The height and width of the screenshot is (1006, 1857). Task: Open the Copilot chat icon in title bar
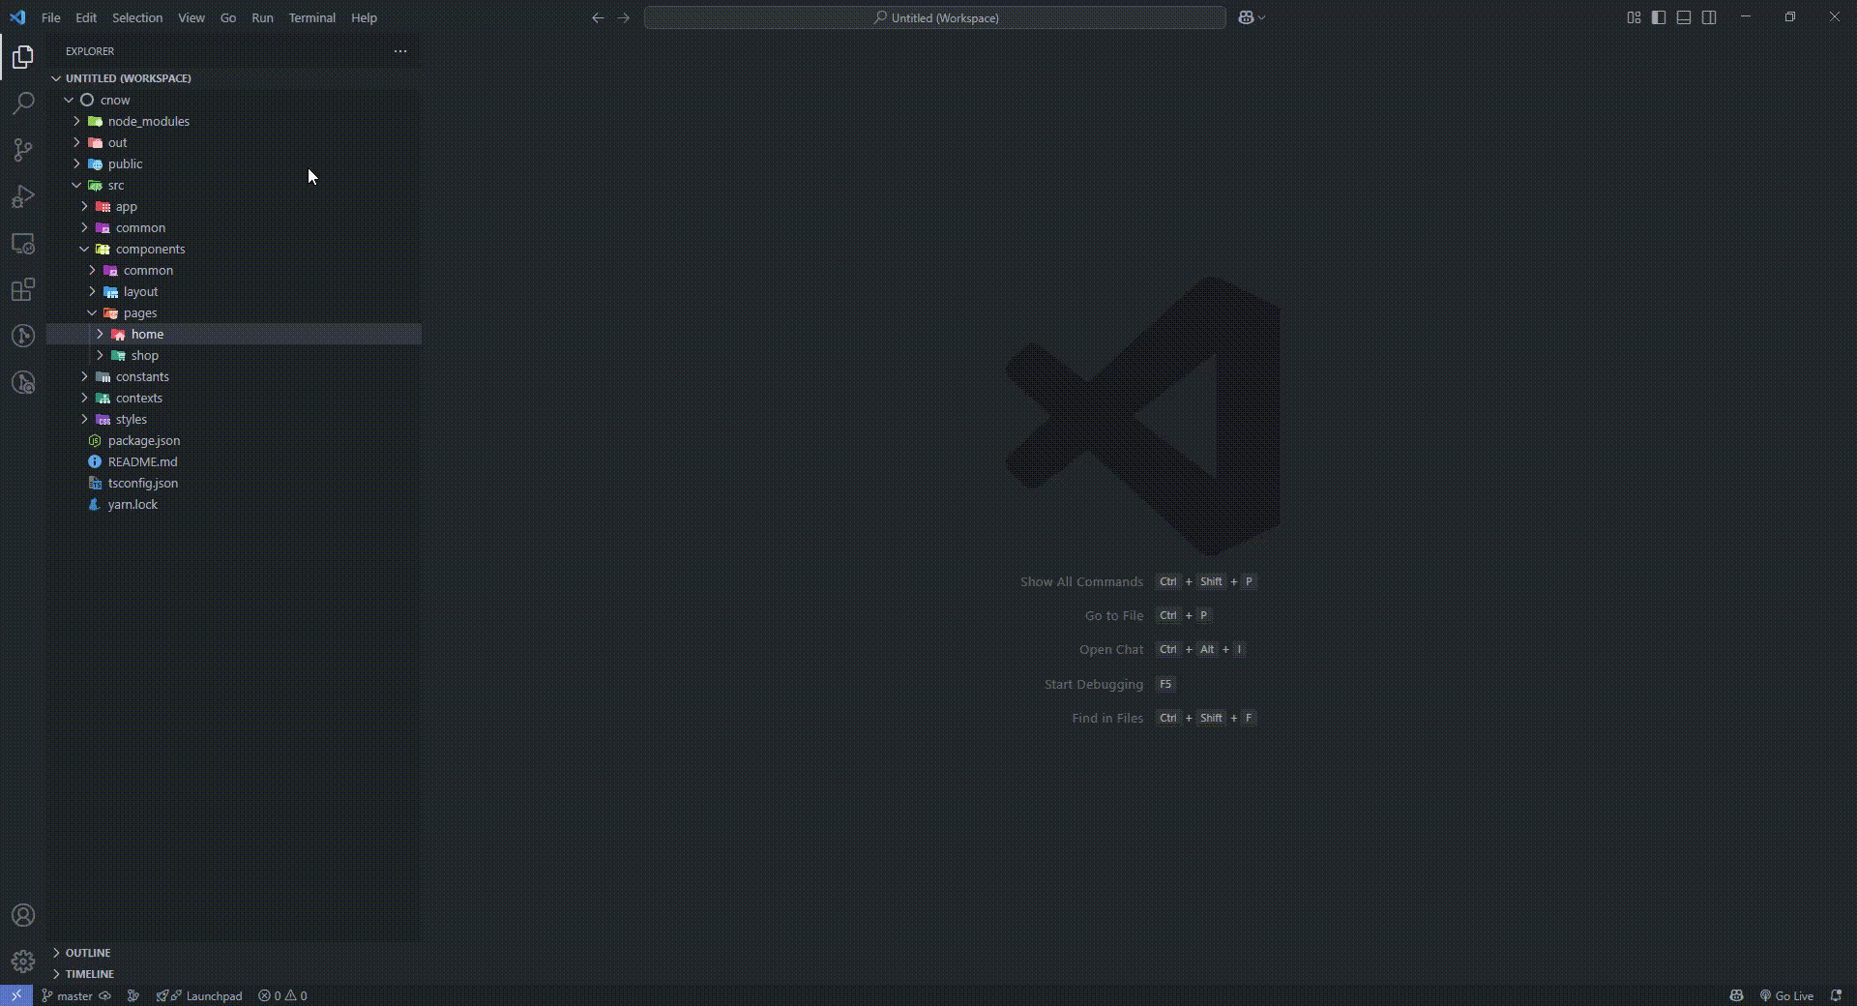[1246, 17]
